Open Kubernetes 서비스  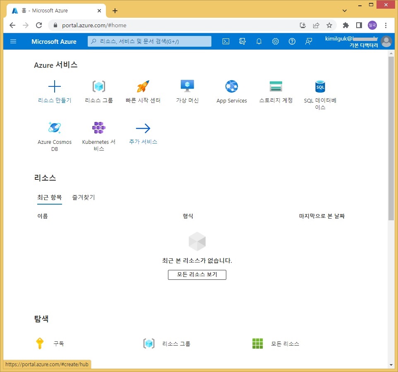pyautogui.click(x=99, y=136)
